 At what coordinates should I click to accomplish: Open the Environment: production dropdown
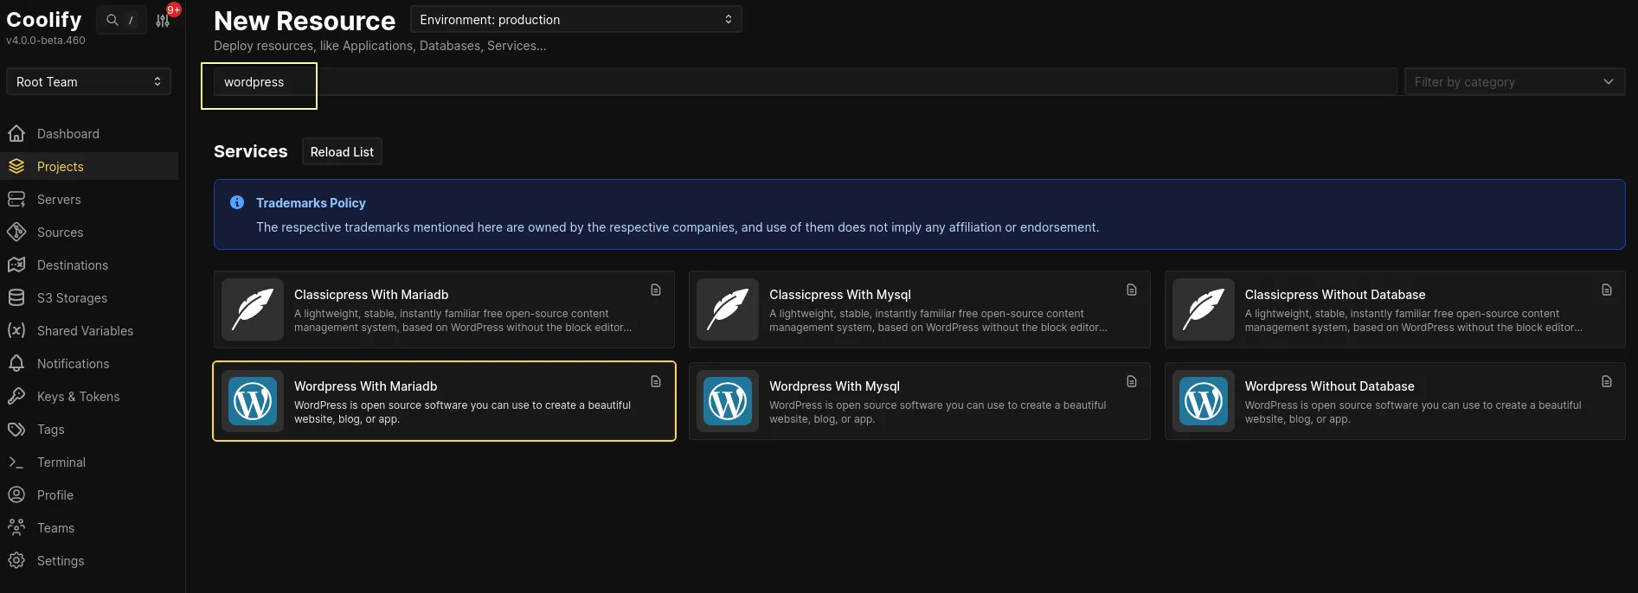click(x=576, y=20)
